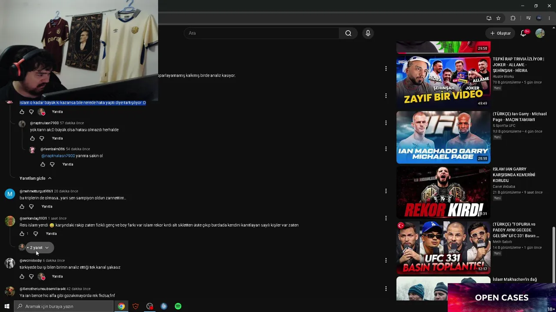This screenshot has width=556, height=312.
Task: Play the 'IAN MACHADO GARRY MICHAEL PAGE' thumbnail
Action: [x=443, y=137]
